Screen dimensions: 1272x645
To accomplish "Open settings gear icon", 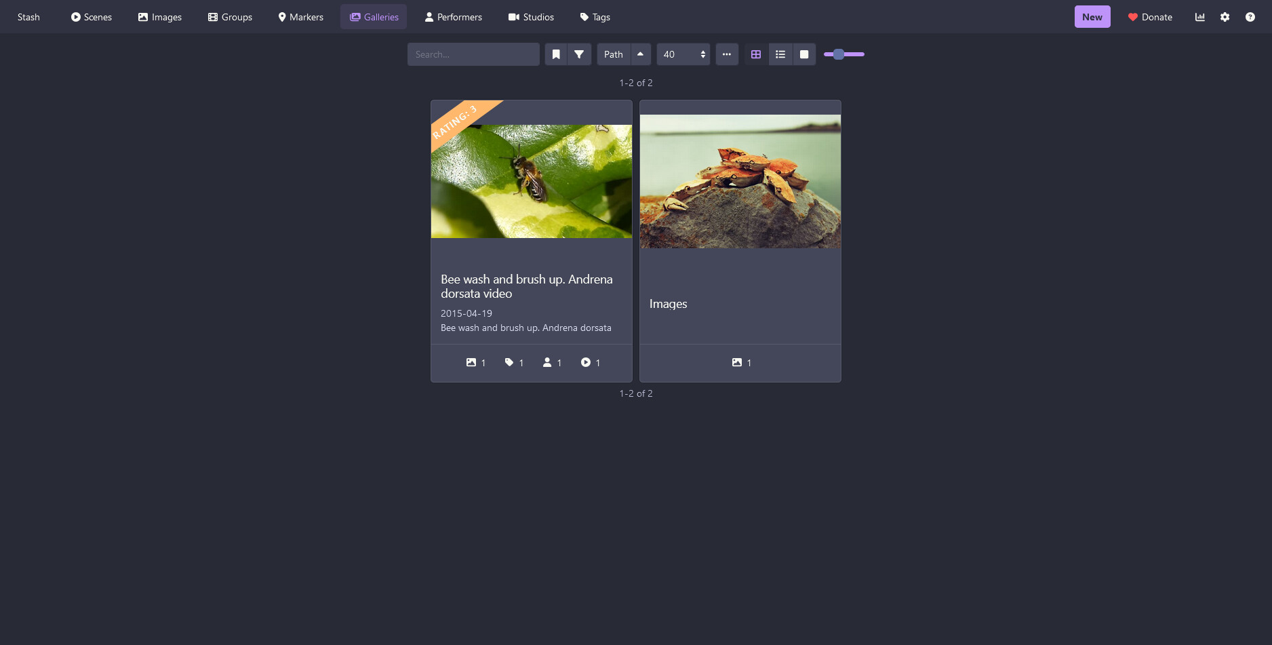I will coord(1225,17).
